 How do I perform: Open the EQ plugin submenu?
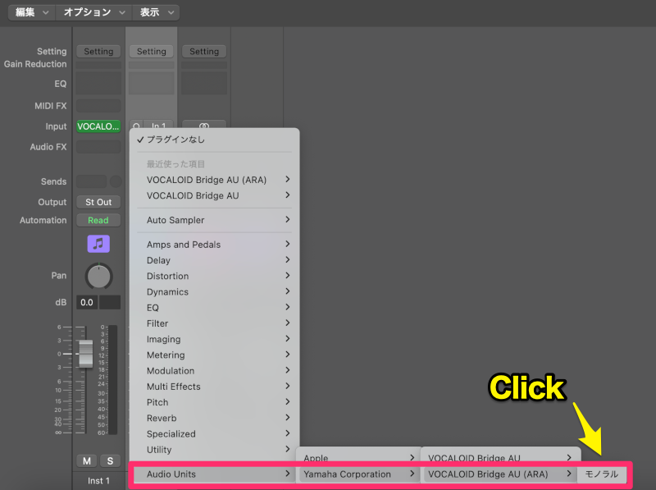click(214, 308)
